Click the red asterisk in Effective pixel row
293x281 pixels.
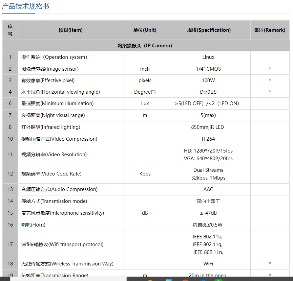[x=270, y=80]
